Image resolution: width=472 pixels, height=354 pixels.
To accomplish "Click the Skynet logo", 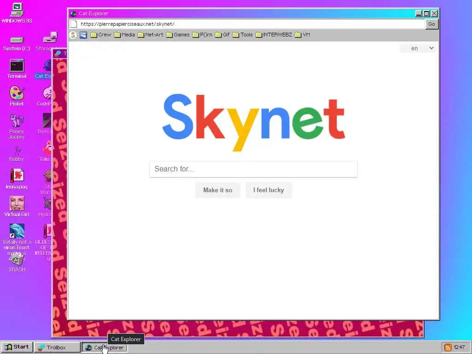I will [254, 122].
